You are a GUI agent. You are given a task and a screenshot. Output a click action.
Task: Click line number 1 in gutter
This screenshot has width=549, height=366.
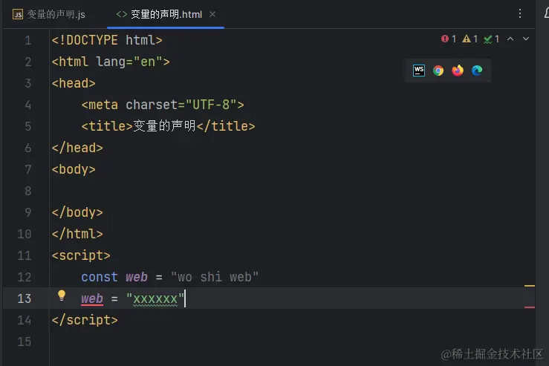28,41
